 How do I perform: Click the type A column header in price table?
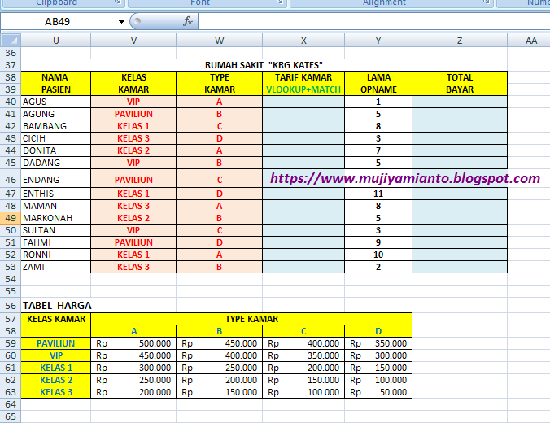[133, 331]
